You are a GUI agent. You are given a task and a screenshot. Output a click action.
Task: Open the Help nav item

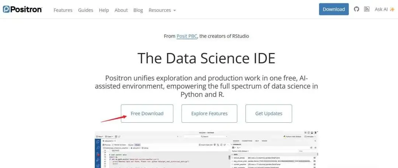click(104, 10)
